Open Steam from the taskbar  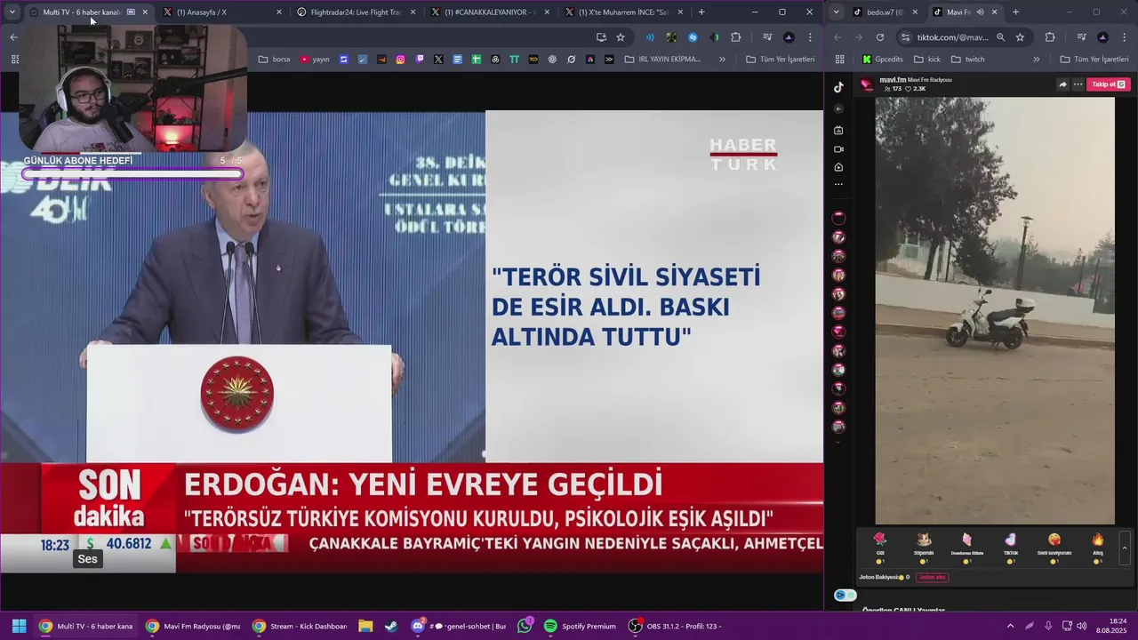(391, 626)
